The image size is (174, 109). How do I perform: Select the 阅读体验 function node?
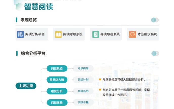coord(57,102)
